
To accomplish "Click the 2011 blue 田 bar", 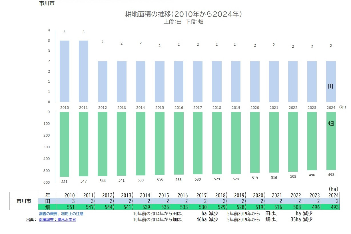I will click(x=83, y=71).
